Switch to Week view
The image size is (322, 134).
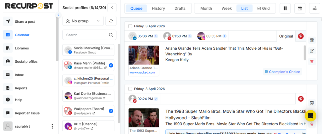(226, 8)
